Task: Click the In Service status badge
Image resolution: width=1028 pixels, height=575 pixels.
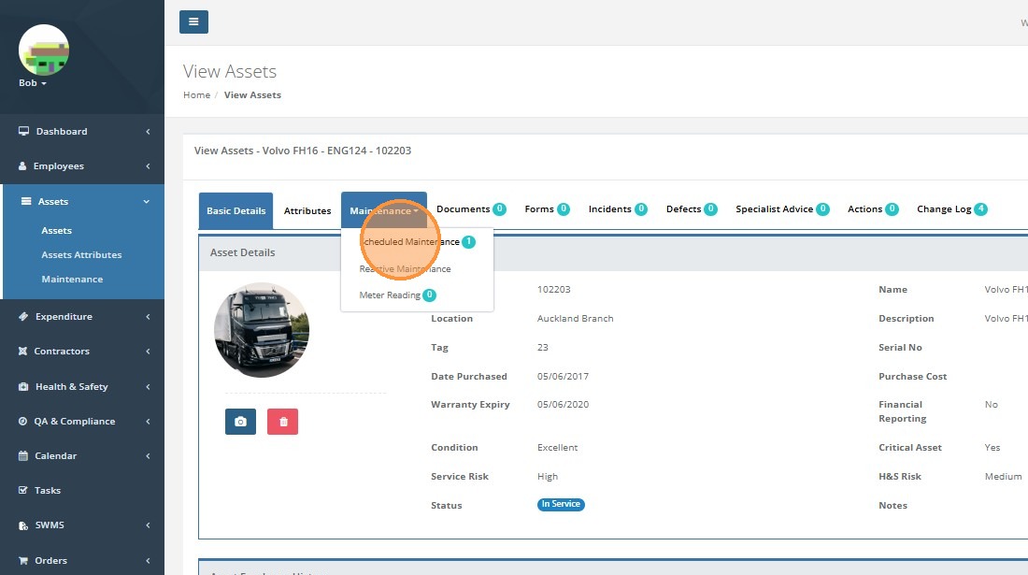Action: [561, 504]
